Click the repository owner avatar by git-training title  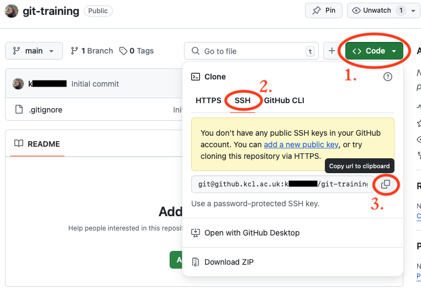(x=11, y=11)
